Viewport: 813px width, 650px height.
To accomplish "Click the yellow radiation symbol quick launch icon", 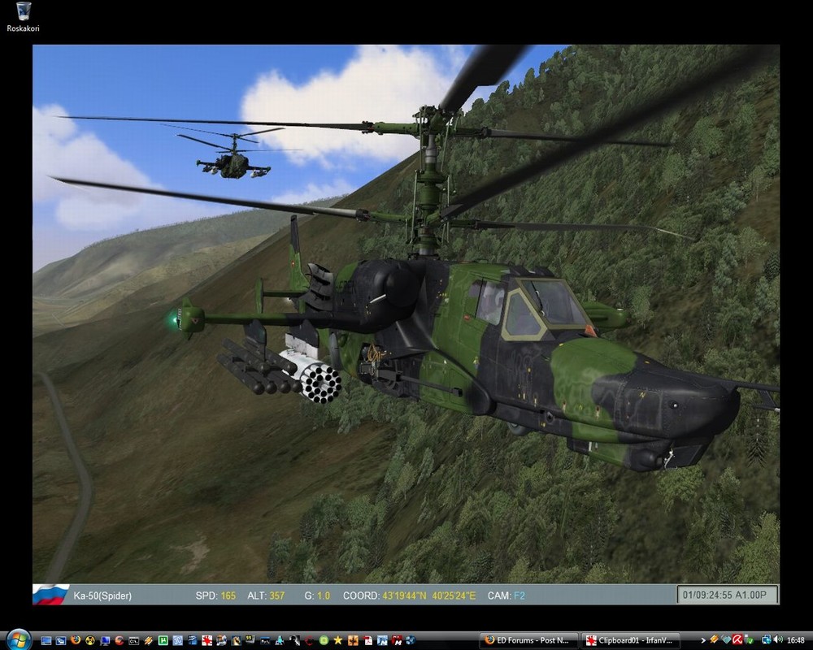I will click(x=90, y=641).
